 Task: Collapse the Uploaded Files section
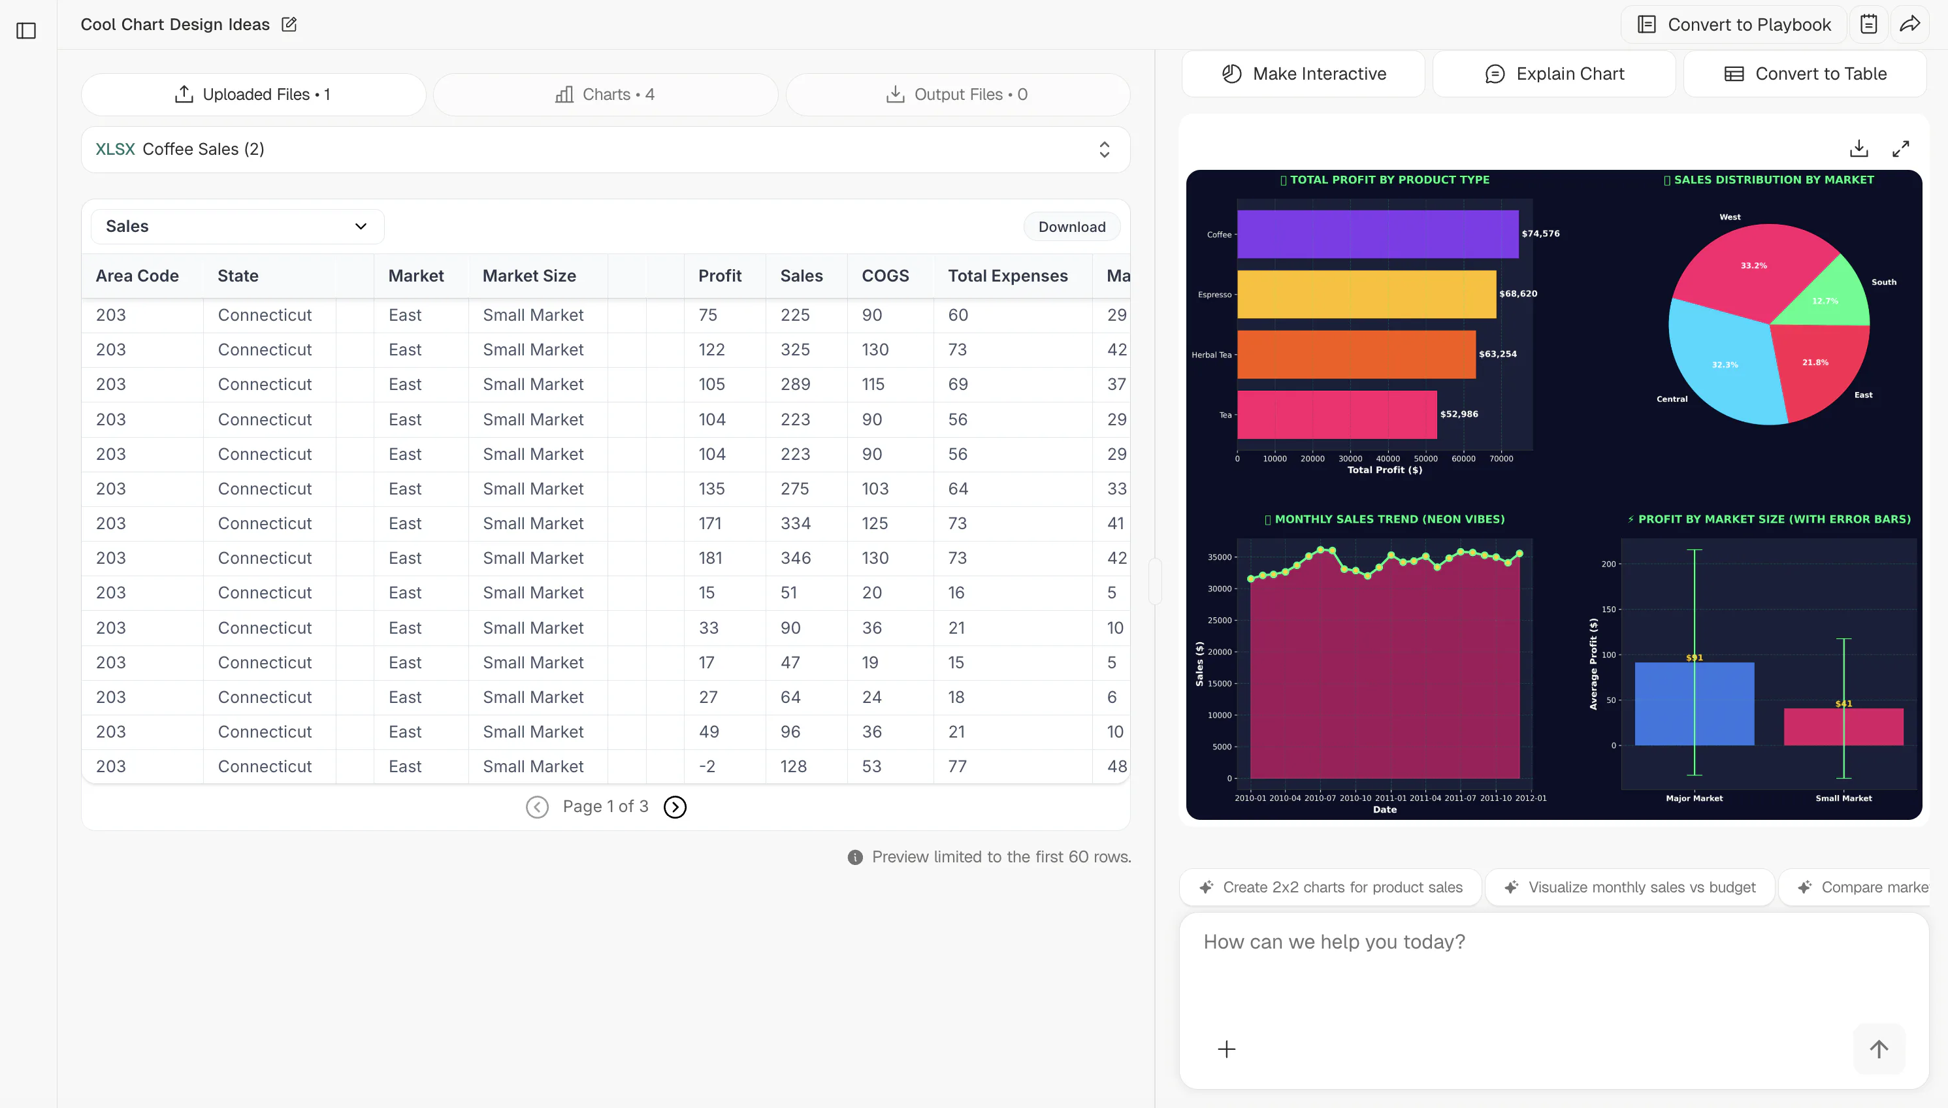point(253,94)
